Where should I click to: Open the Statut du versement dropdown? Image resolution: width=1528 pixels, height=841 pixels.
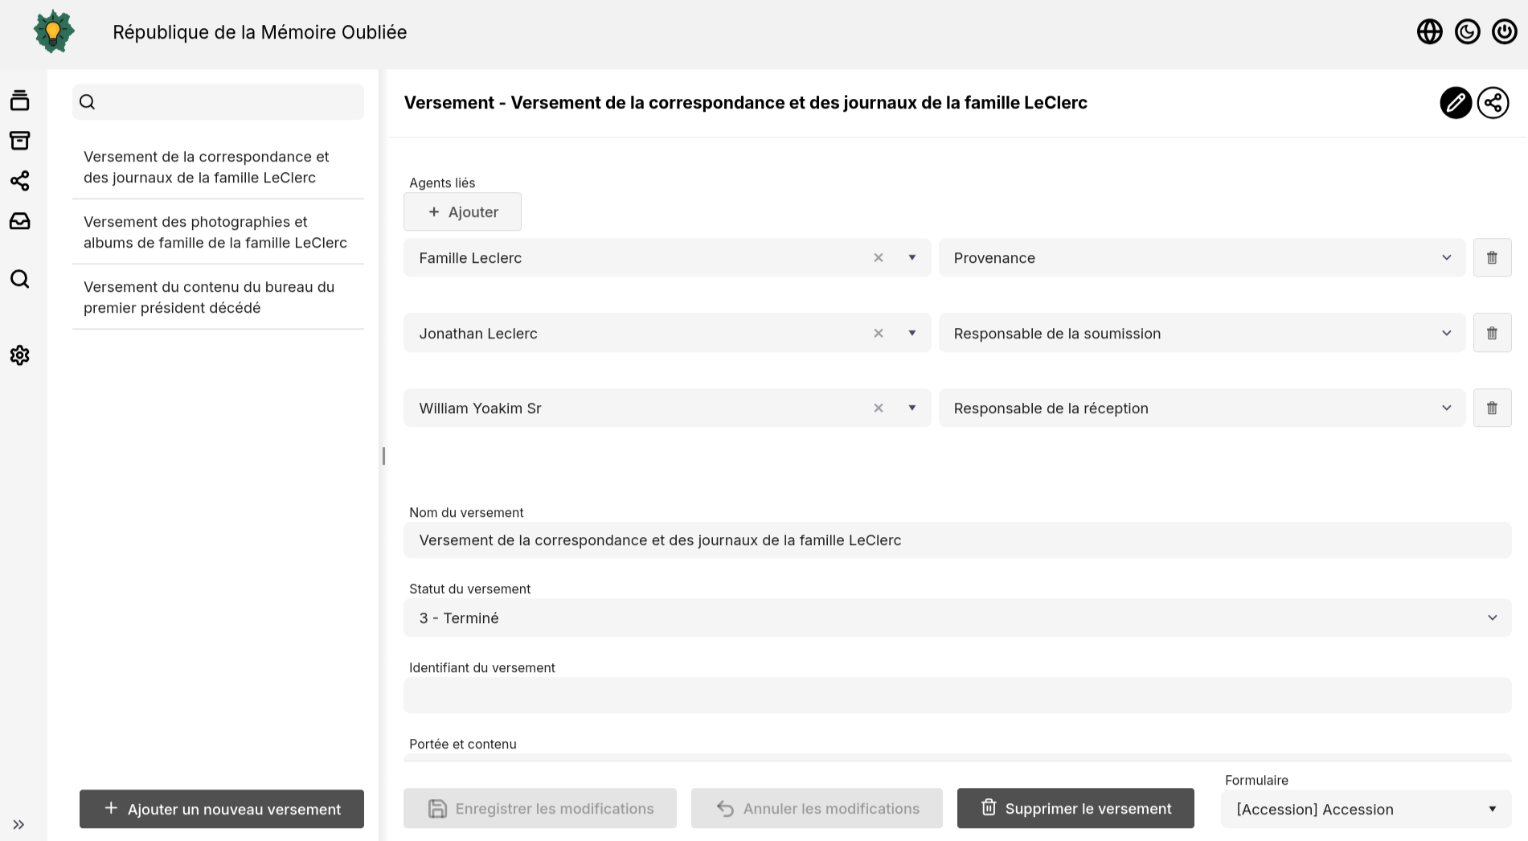pos(1493,617)
